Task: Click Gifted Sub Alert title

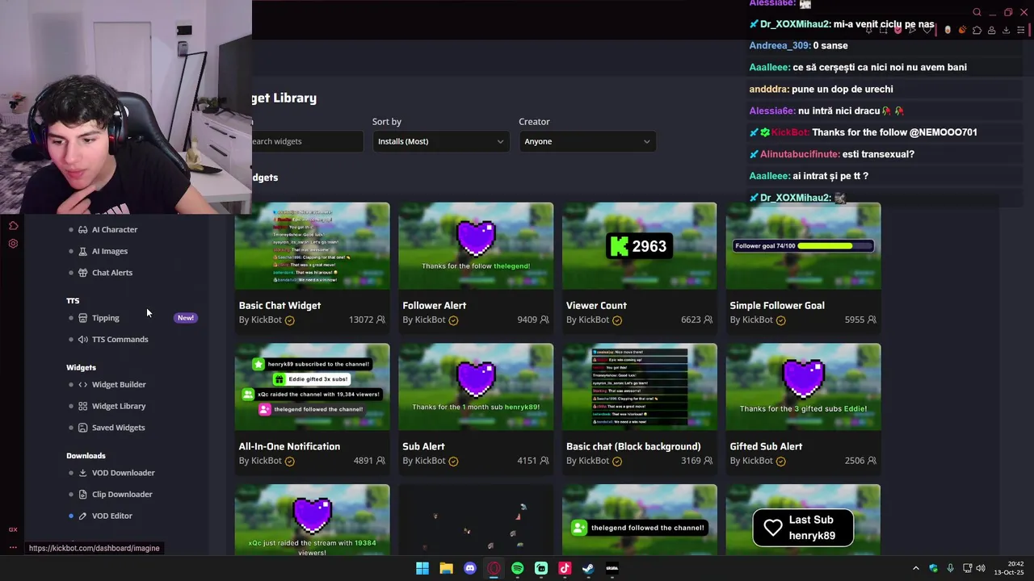Action: click(x=766, y=446)
